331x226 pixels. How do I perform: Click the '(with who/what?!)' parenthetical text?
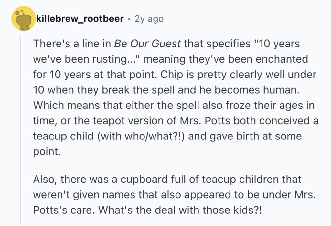coord(141,136)
